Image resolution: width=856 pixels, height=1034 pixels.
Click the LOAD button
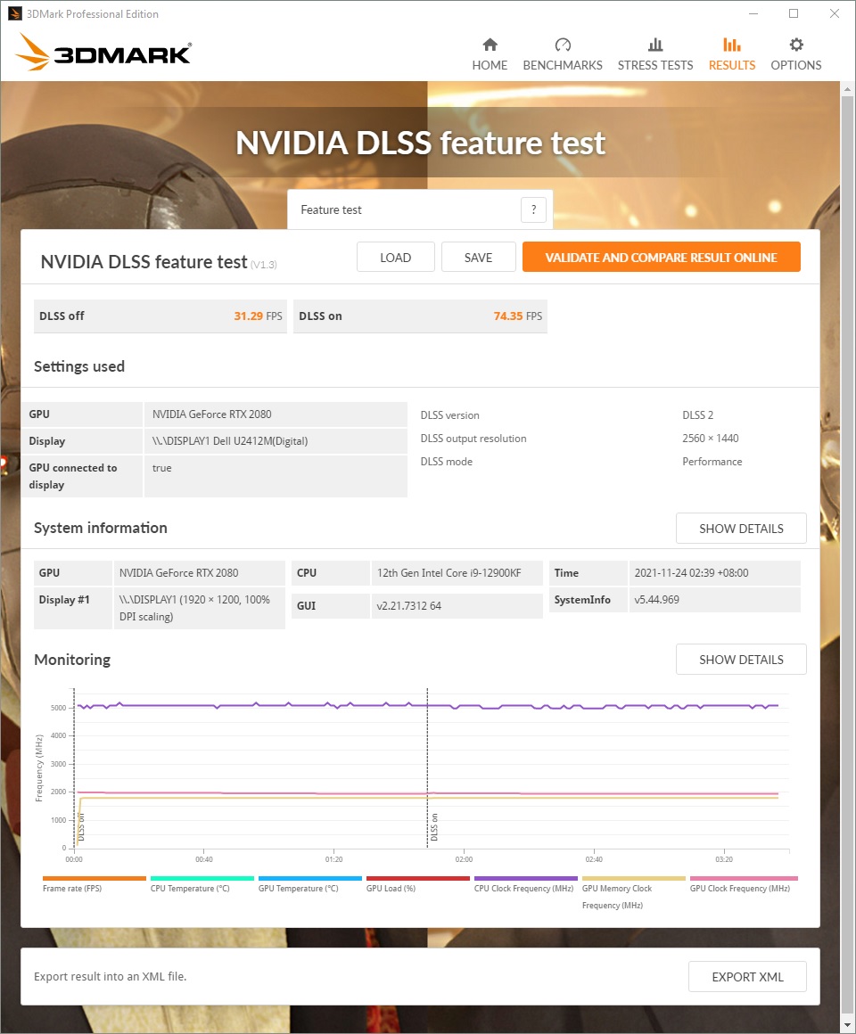click(x=396, y=258)
